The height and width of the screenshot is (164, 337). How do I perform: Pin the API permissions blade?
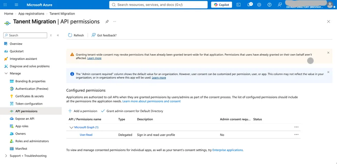[x=107, y=21]
